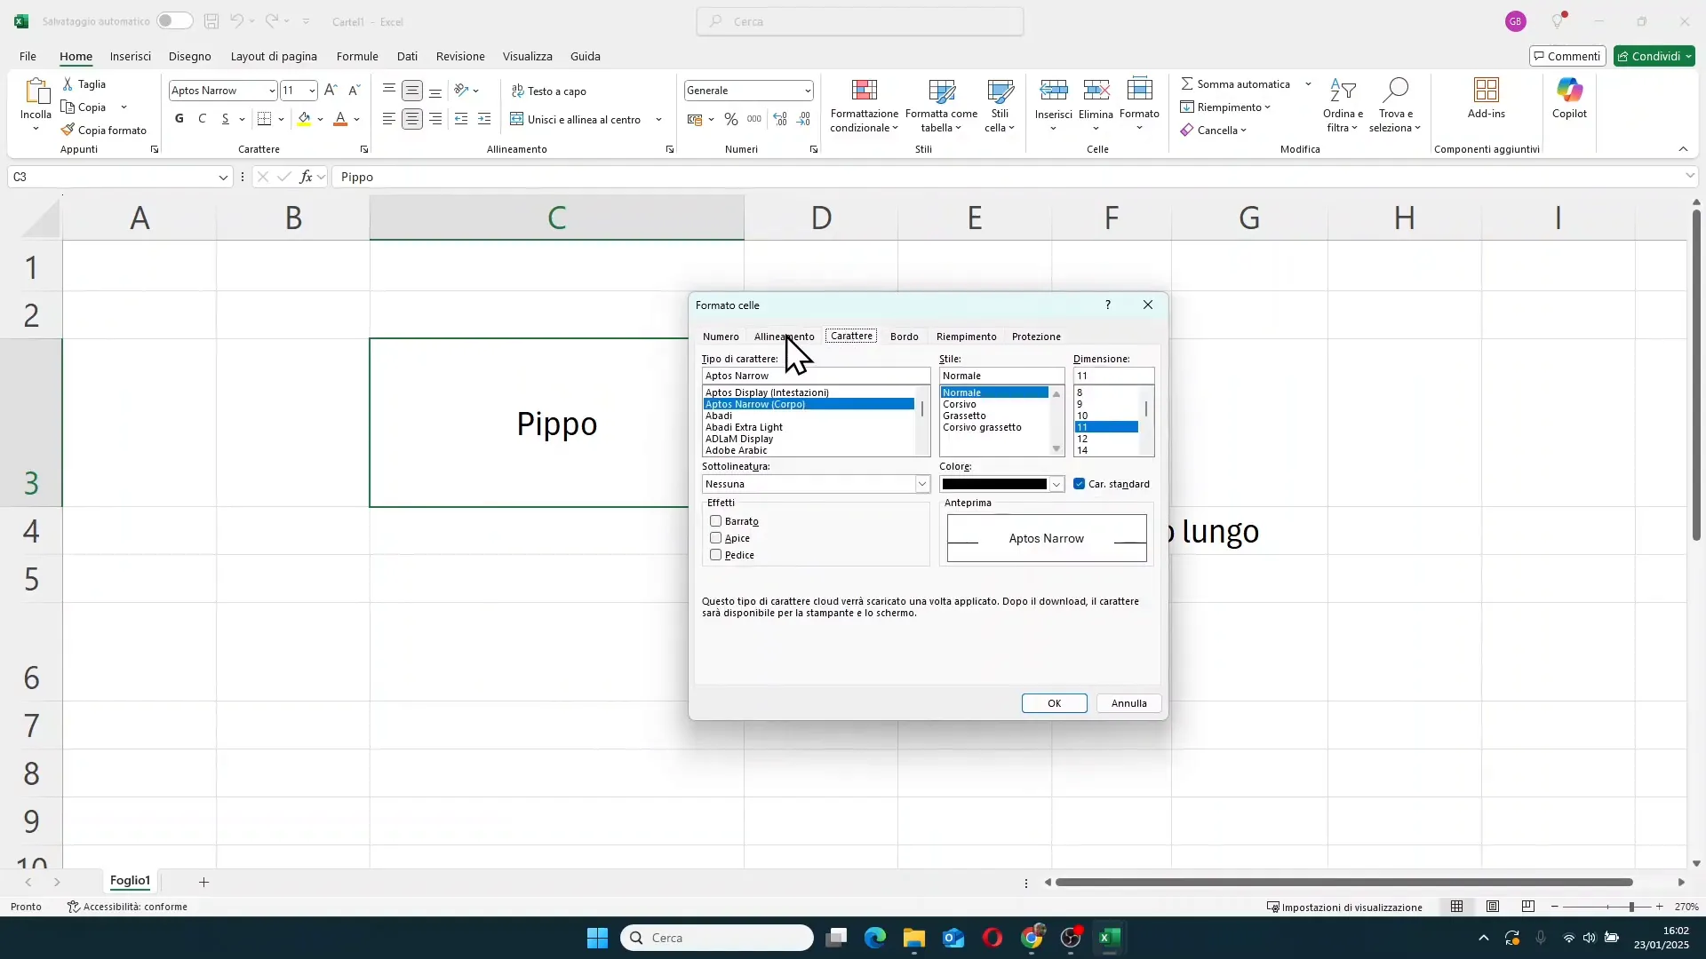The height and width of the screenshot is (959, 1706).
Task: Click the insert function fx icon
Action: pos(306,177)
